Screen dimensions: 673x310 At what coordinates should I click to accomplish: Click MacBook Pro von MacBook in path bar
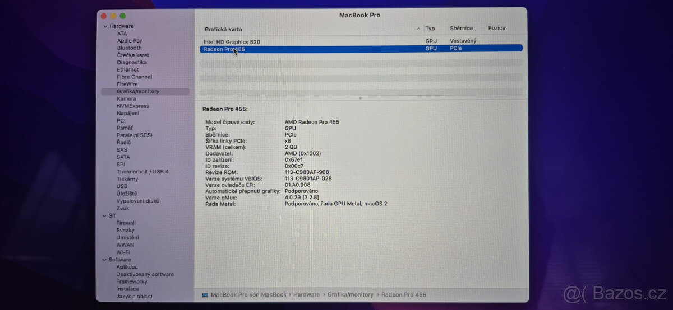[x=248, y=294]
